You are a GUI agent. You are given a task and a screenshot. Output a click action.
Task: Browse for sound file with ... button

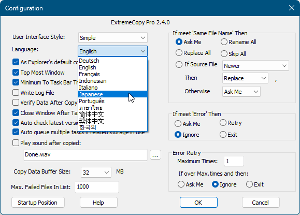[155, 155]
